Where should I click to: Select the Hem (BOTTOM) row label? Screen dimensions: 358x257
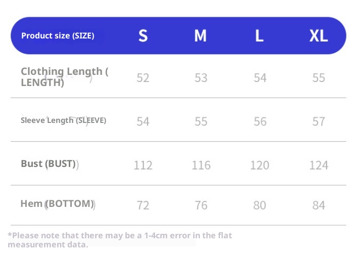click(57, 204)
